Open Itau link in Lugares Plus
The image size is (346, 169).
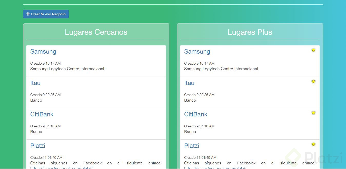(x=189, y=83)
